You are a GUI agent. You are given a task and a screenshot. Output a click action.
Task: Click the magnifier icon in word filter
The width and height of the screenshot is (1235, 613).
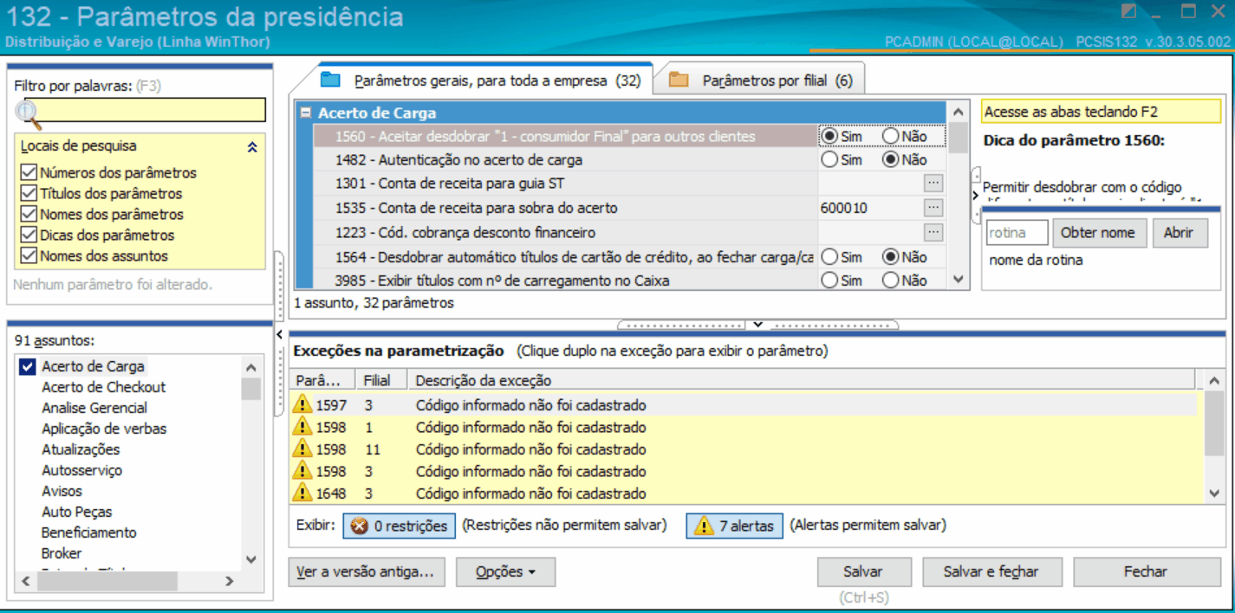(28, 112)
